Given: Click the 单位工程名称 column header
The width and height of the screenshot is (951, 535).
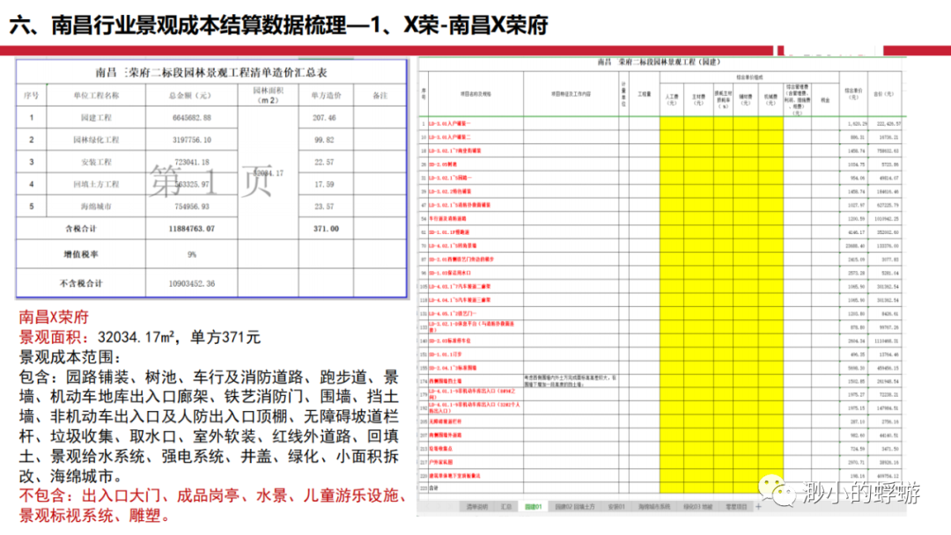Looking at the screenshot, I should pyautogui.click(x=96, y=95).
